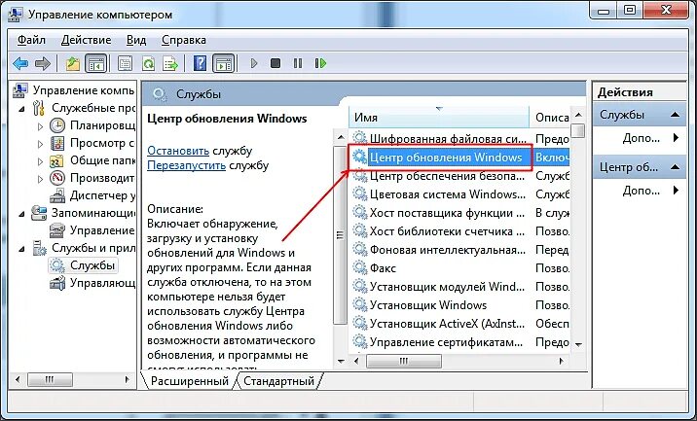Screen dimensions: 697x421
Task: Toggle the Action pane show/hide icon
Action: pos(224,63)
